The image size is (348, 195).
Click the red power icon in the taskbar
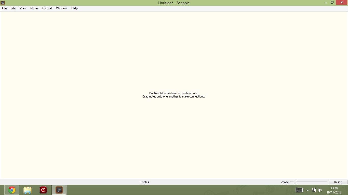pos(43,190)
